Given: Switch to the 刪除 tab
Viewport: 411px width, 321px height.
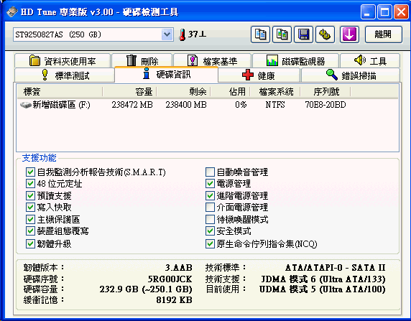Looking at the screenshot, I should pyautogui.click(x=142, y=61).
